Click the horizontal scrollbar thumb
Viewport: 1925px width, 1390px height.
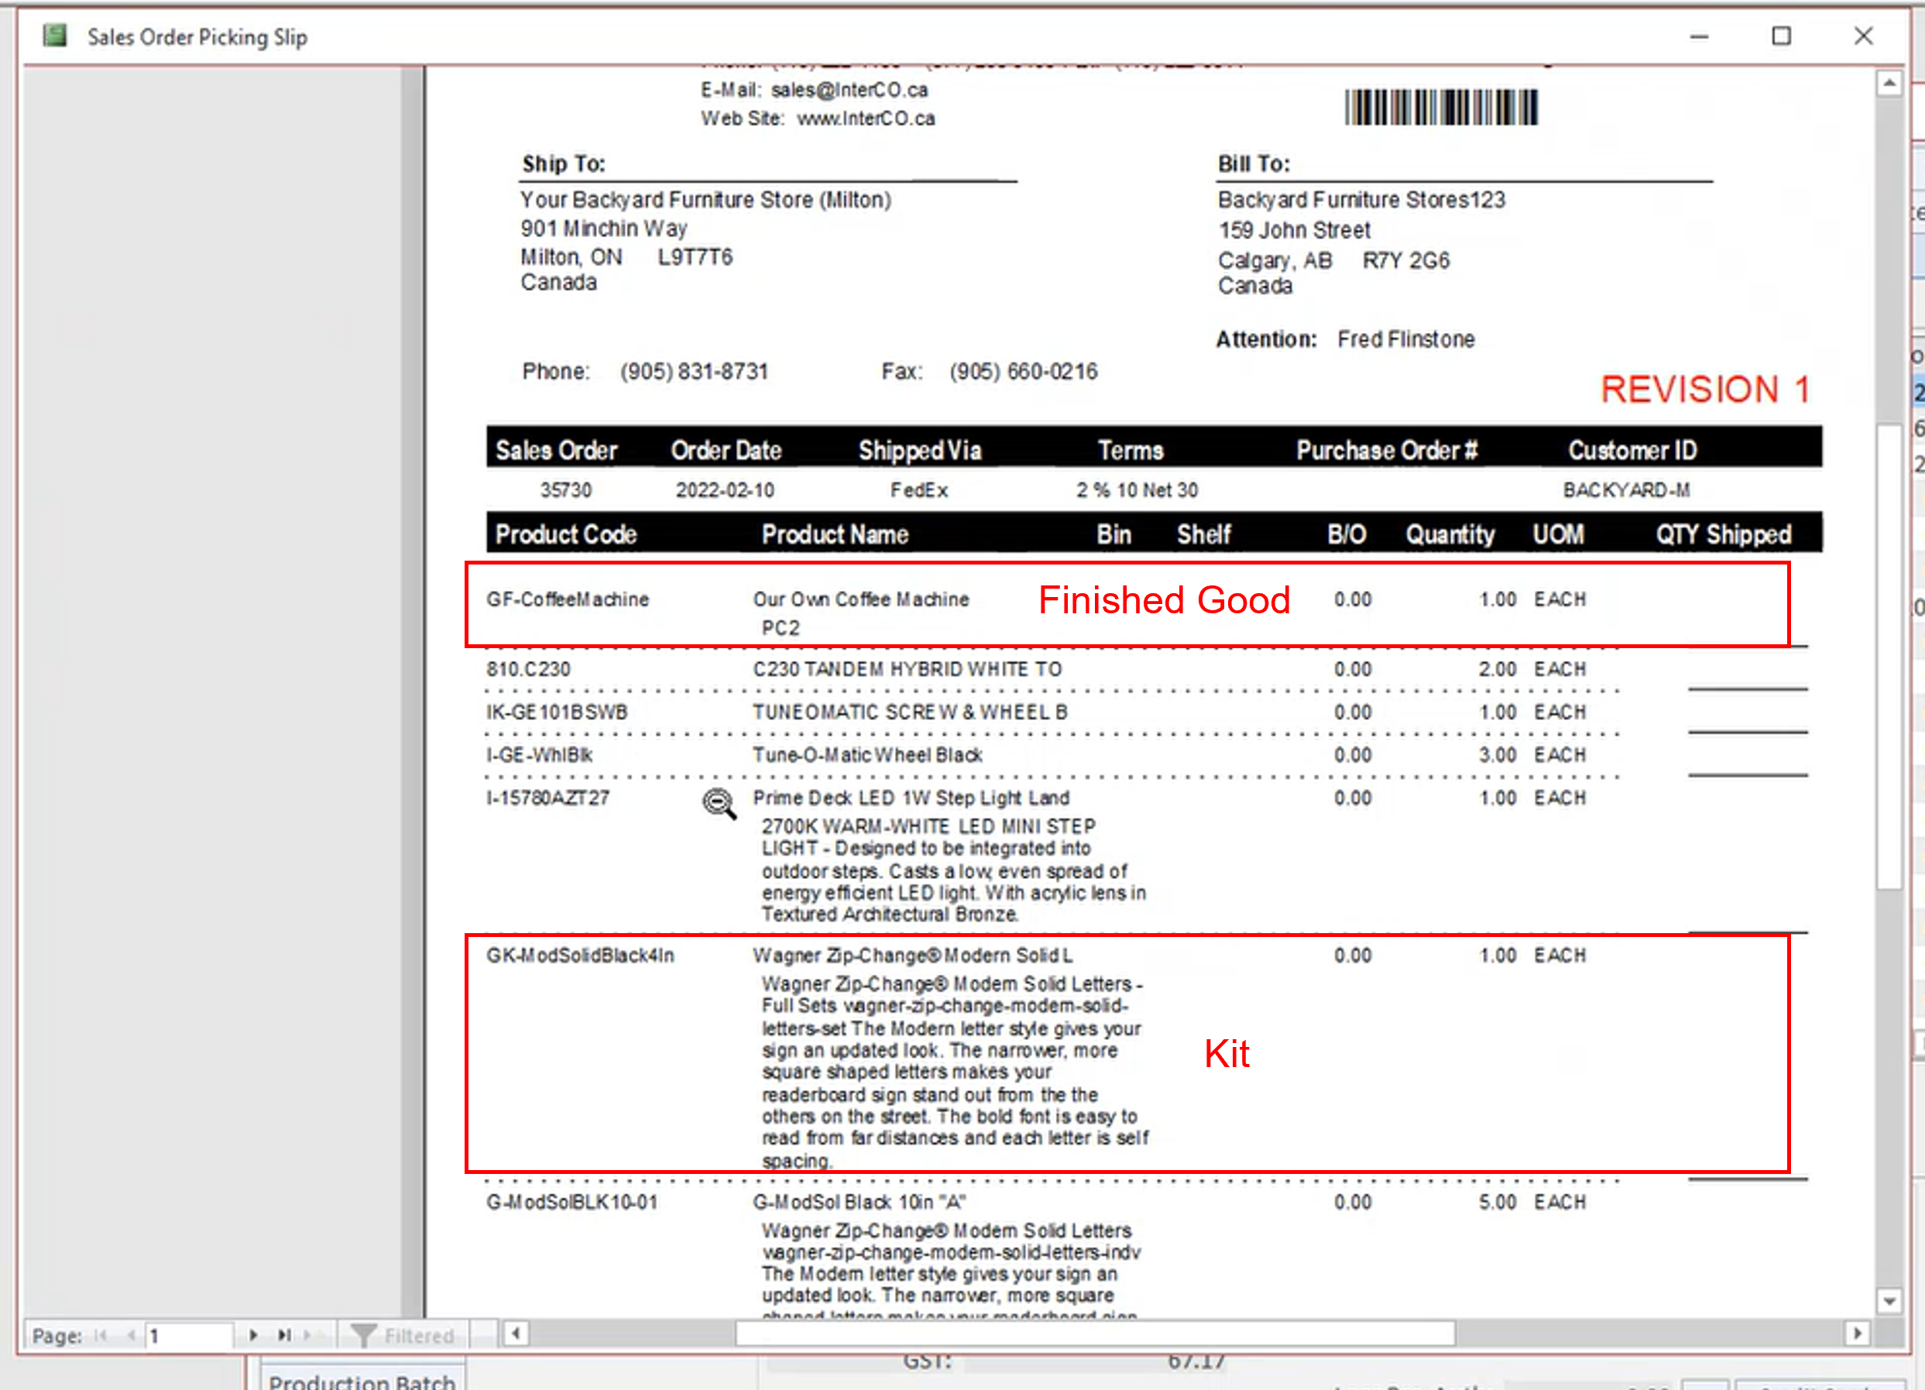[x=1095, y=1334]
